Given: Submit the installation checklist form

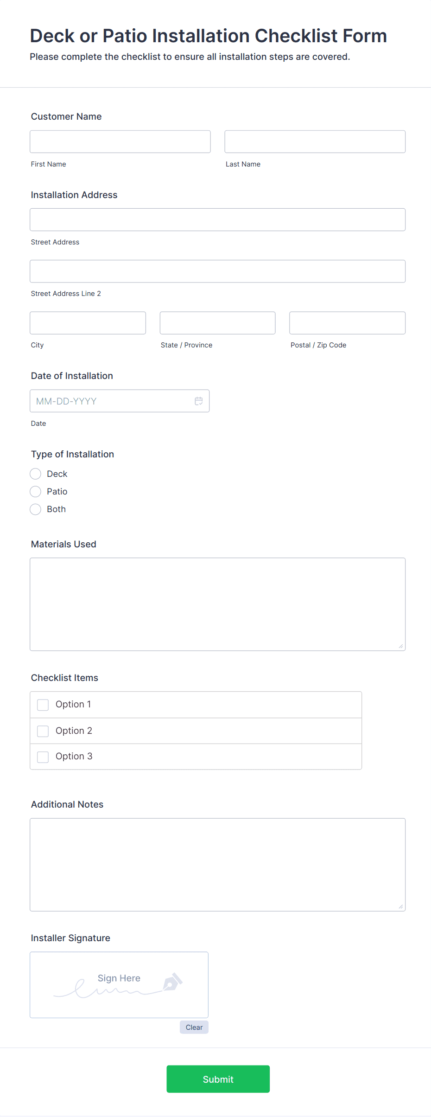Looking at the screenshot, I should click(x=218, y=1079).
